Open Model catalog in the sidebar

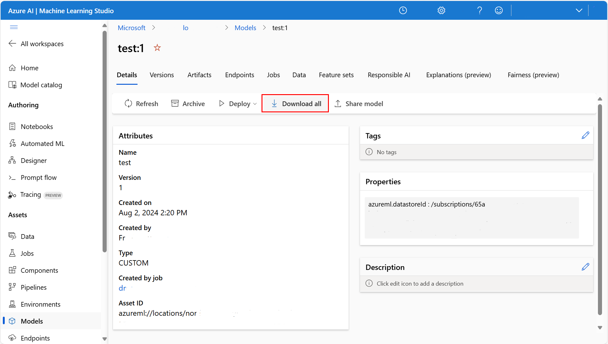(x=35, y=85)
